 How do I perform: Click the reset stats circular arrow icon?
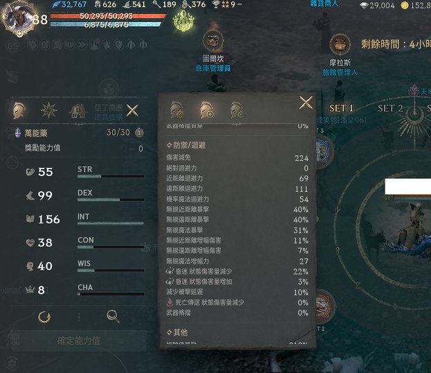click(x=44, y=317)
